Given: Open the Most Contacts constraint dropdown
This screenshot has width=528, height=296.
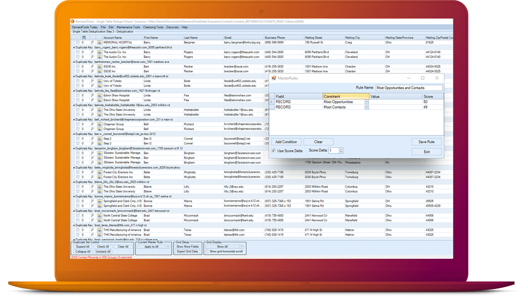Looking at the screenshot, I should 367,107.
